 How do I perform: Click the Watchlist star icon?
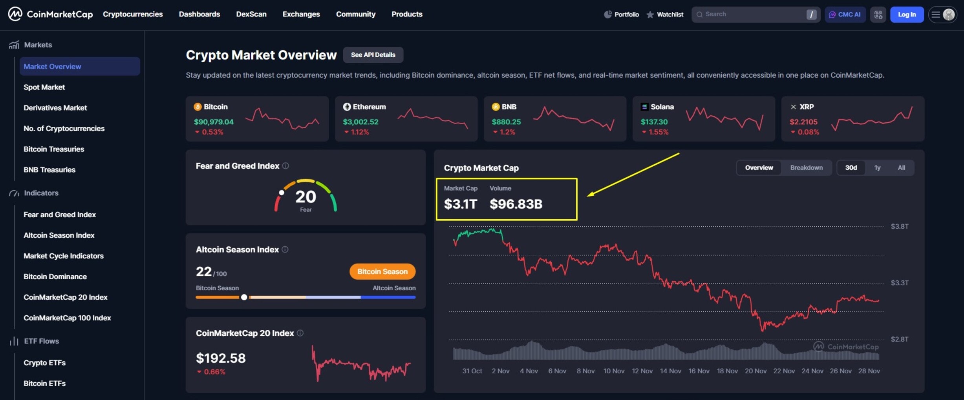pos(649,14)
